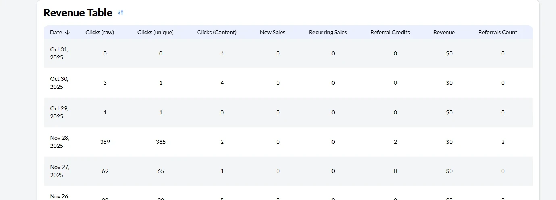556x200 pixels.
Task: Click the 69 raw clicks value
Action: pyautogui.click(x=105, y=171)
